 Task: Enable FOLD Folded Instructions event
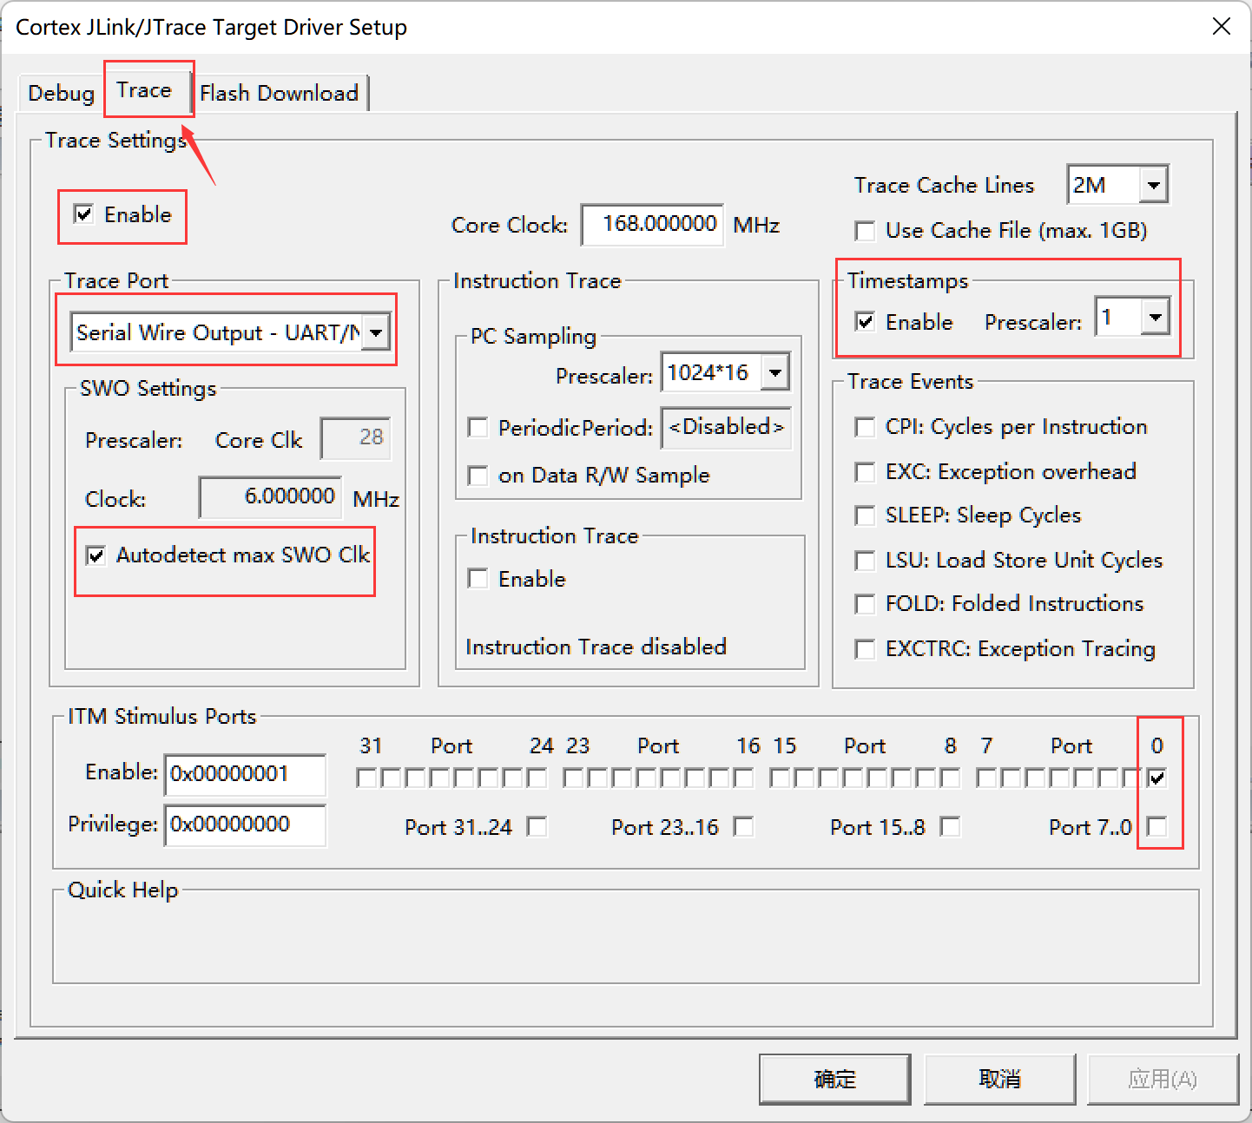pyautogui.click(x=865, y=604)
